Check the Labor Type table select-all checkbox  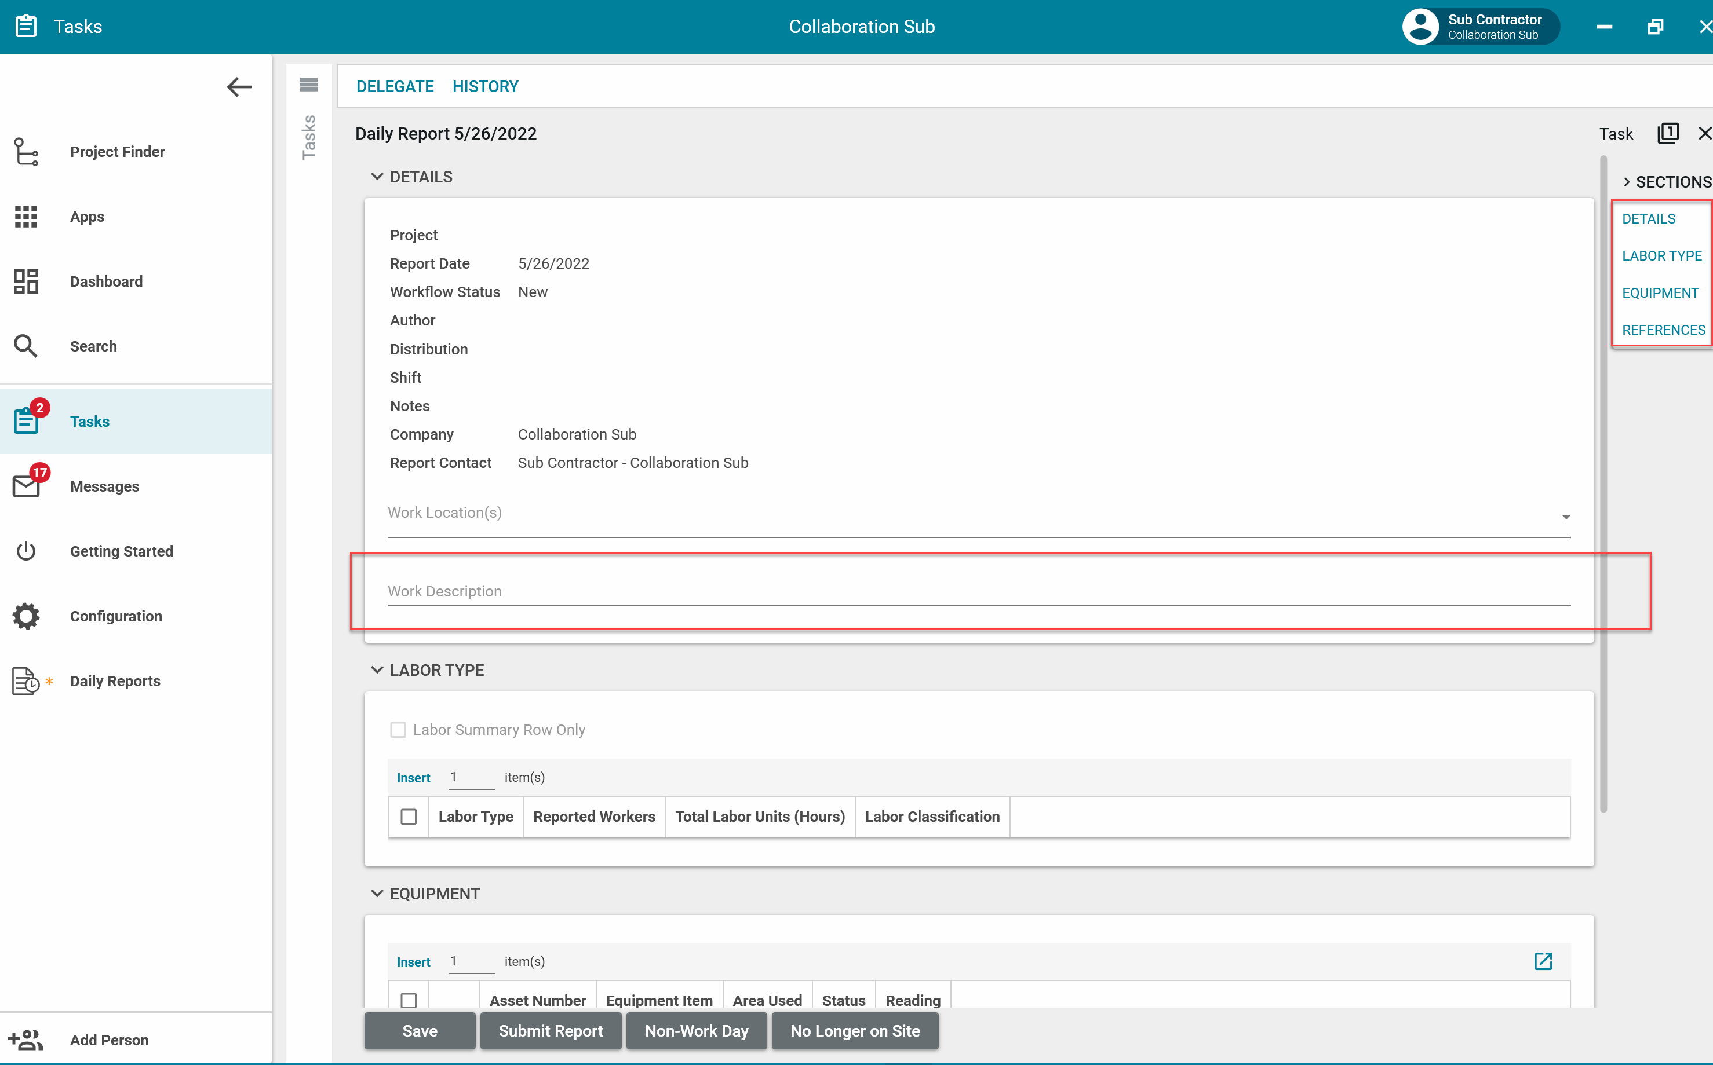[409, 817]
